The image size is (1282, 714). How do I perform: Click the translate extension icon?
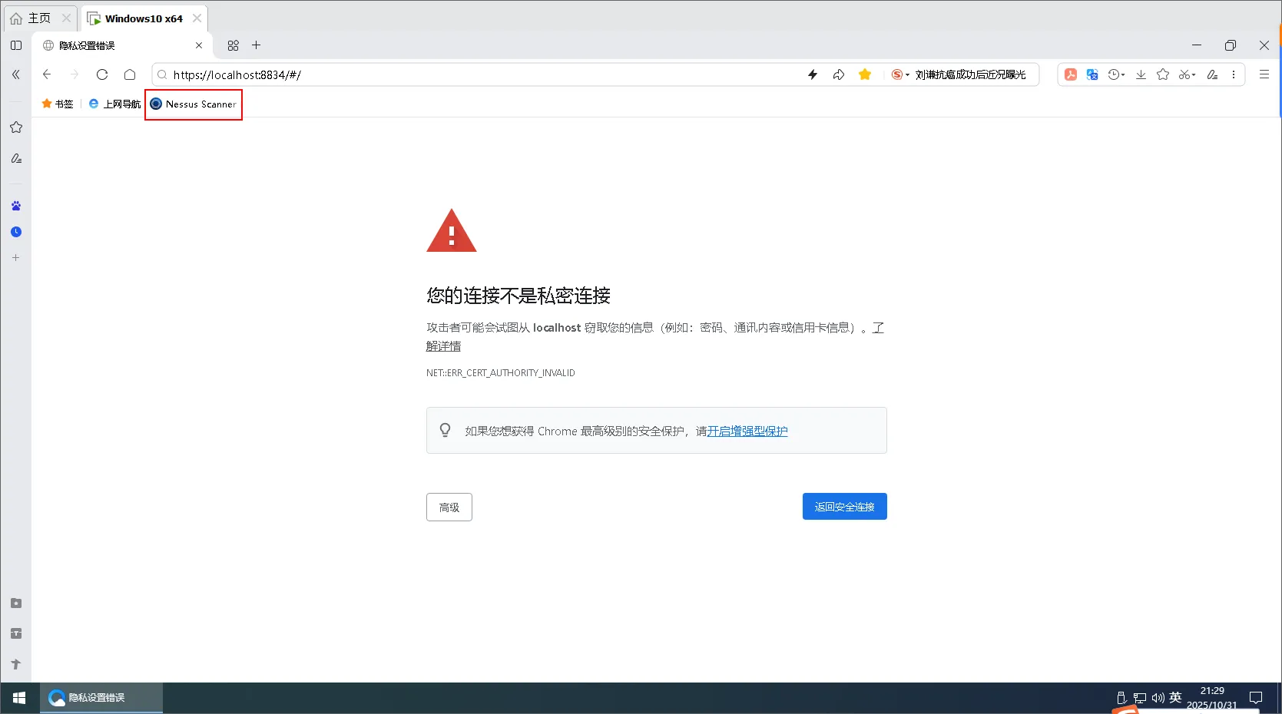pos(1092,74)
